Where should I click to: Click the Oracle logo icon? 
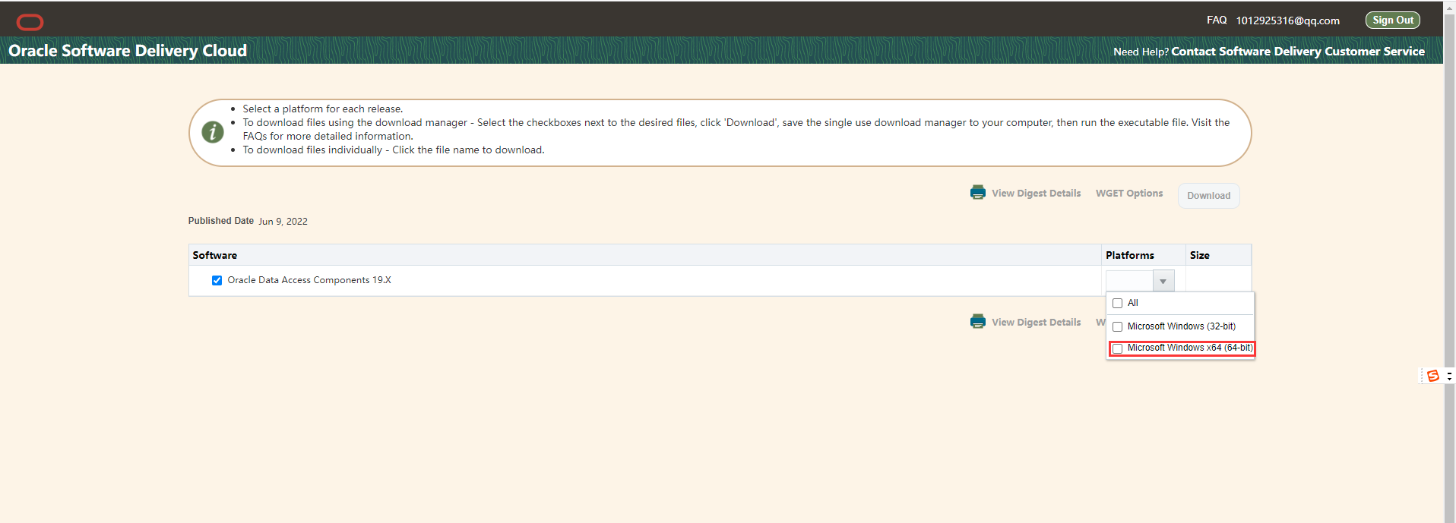coord(30,22)
